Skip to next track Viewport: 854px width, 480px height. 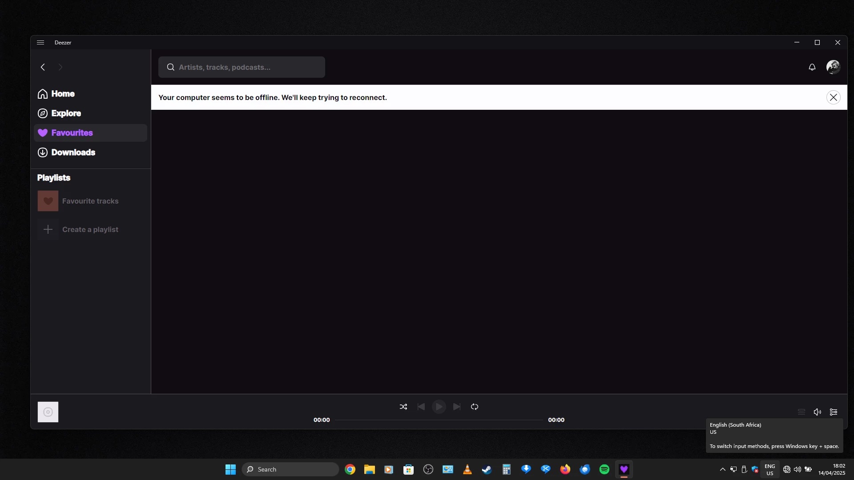point(457,407)
